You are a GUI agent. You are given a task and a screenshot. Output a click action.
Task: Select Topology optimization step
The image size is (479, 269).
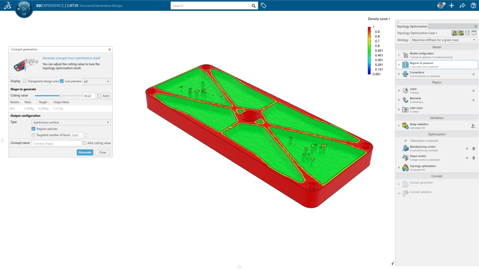pyautogui.click(x=437, y=168)
